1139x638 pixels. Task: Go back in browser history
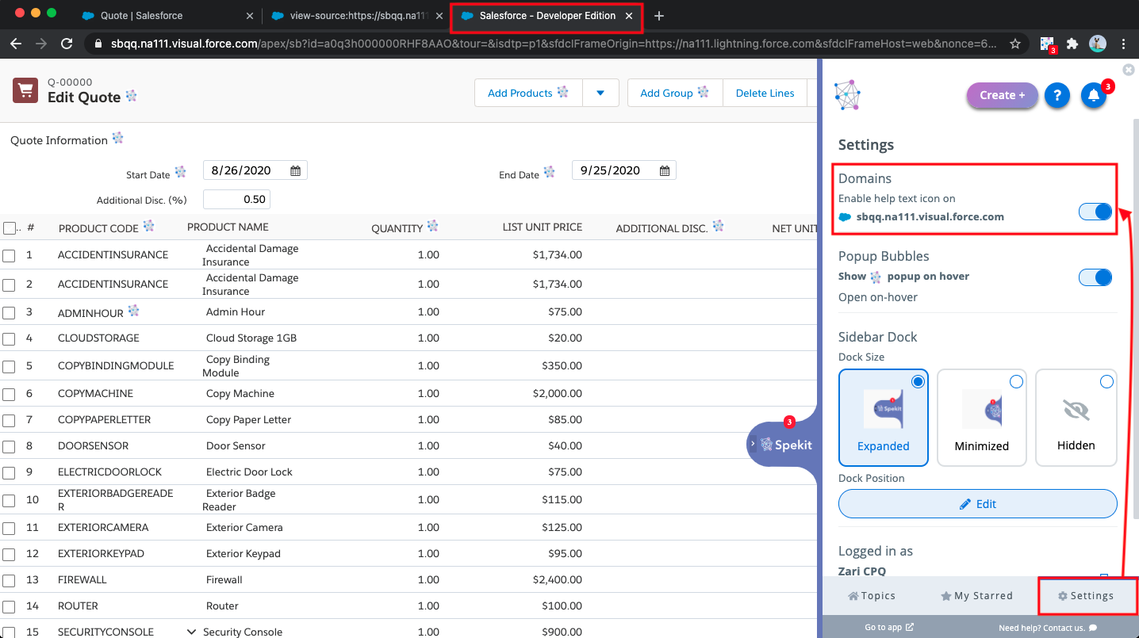pos(16,44)
